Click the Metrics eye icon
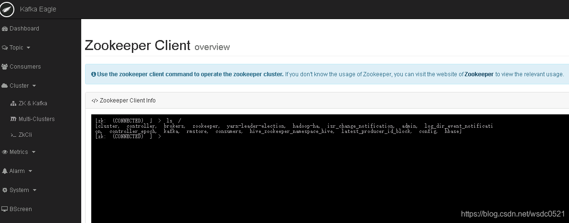Image resolution: width=569 pixels, height=223 pixels. pos(5,152)
